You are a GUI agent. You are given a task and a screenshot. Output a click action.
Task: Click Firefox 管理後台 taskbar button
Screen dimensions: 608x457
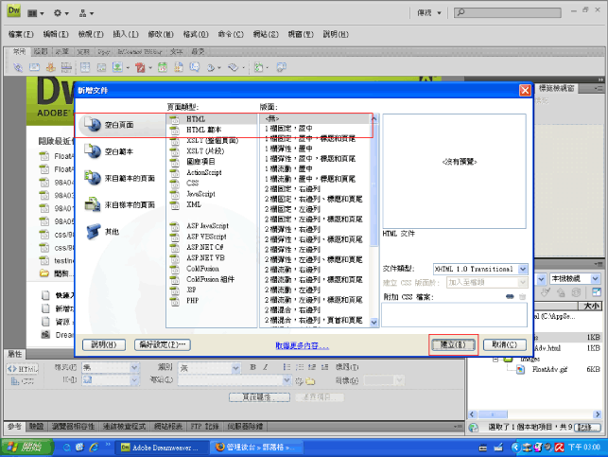[257, 448]
